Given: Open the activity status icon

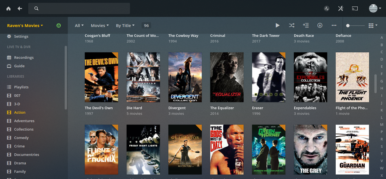Looking at the screenshot, I should 327,9.
